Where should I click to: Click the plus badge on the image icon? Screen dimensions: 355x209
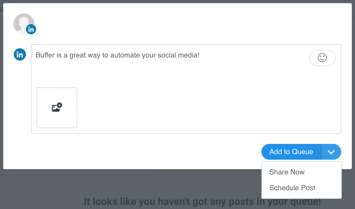point(60,105)
